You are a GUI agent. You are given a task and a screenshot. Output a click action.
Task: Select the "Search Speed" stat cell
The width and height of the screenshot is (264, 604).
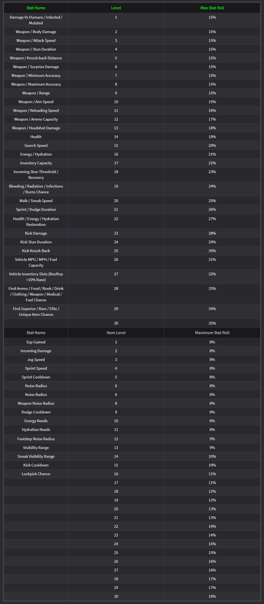coord(36,145)
